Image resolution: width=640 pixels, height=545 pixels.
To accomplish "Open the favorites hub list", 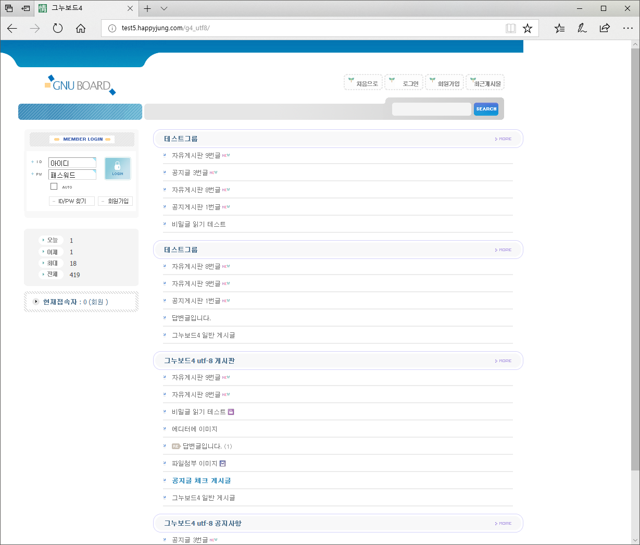I will point(559,28).
